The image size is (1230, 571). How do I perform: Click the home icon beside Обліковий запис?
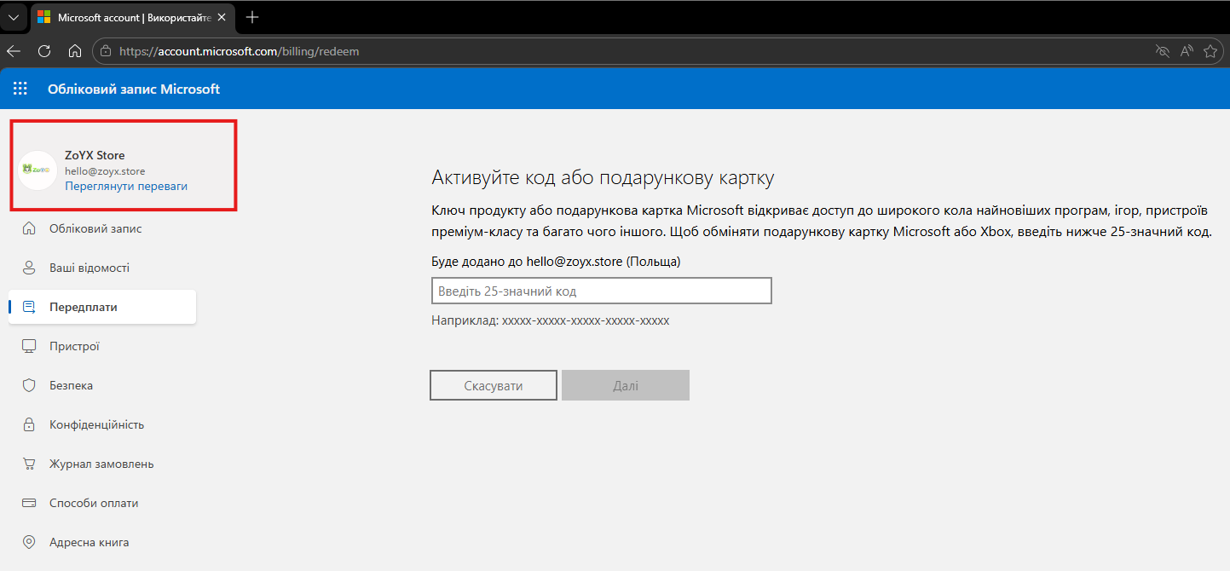tap(29, 228)
